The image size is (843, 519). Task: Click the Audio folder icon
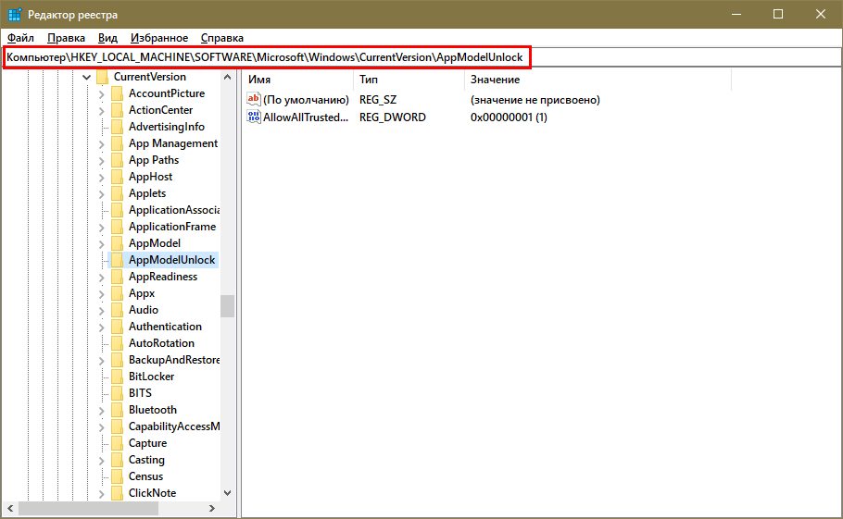117,310
